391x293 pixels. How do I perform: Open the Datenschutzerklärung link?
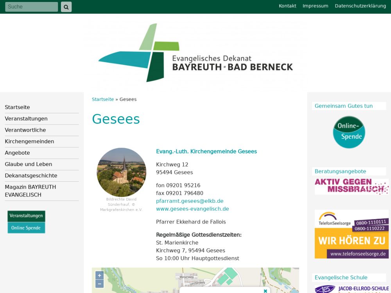coord(360,6)
